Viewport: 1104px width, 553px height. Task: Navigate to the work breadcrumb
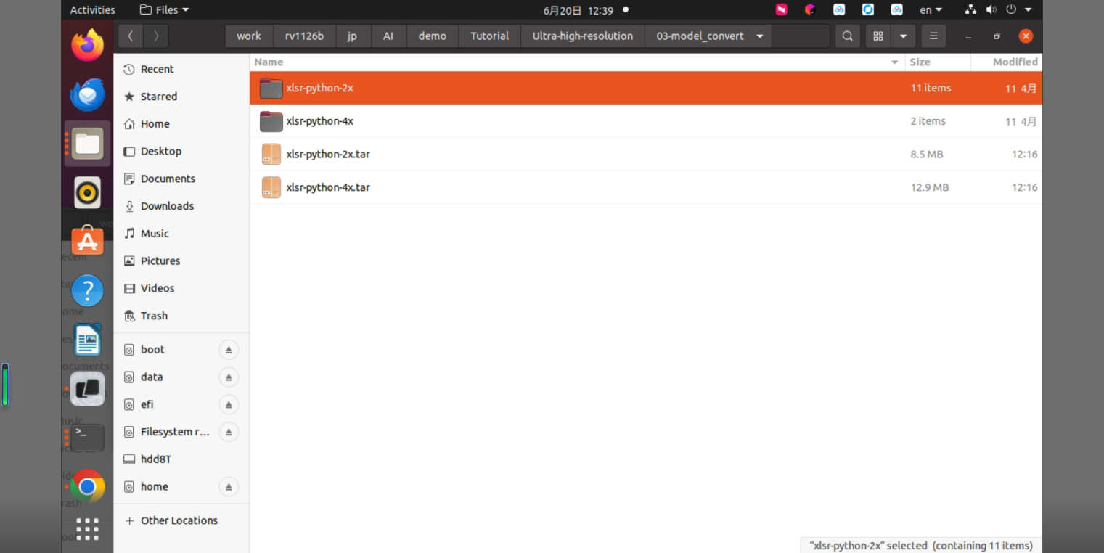[x=249, y=36]
